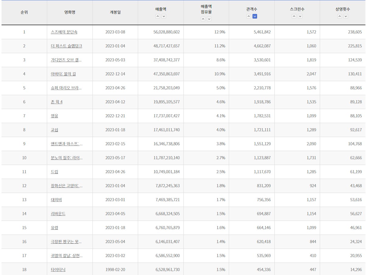
Task: Select audience count 1,782,531
Action: click(x=262, y=116)
